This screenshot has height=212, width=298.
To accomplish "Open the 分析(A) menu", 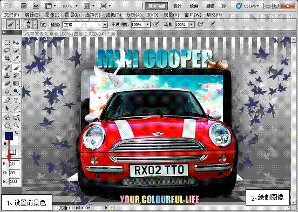I will coord(134,15).
